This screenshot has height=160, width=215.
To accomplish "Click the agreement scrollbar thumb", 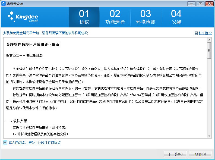I will pyautogui.click(x=209, y=51).
